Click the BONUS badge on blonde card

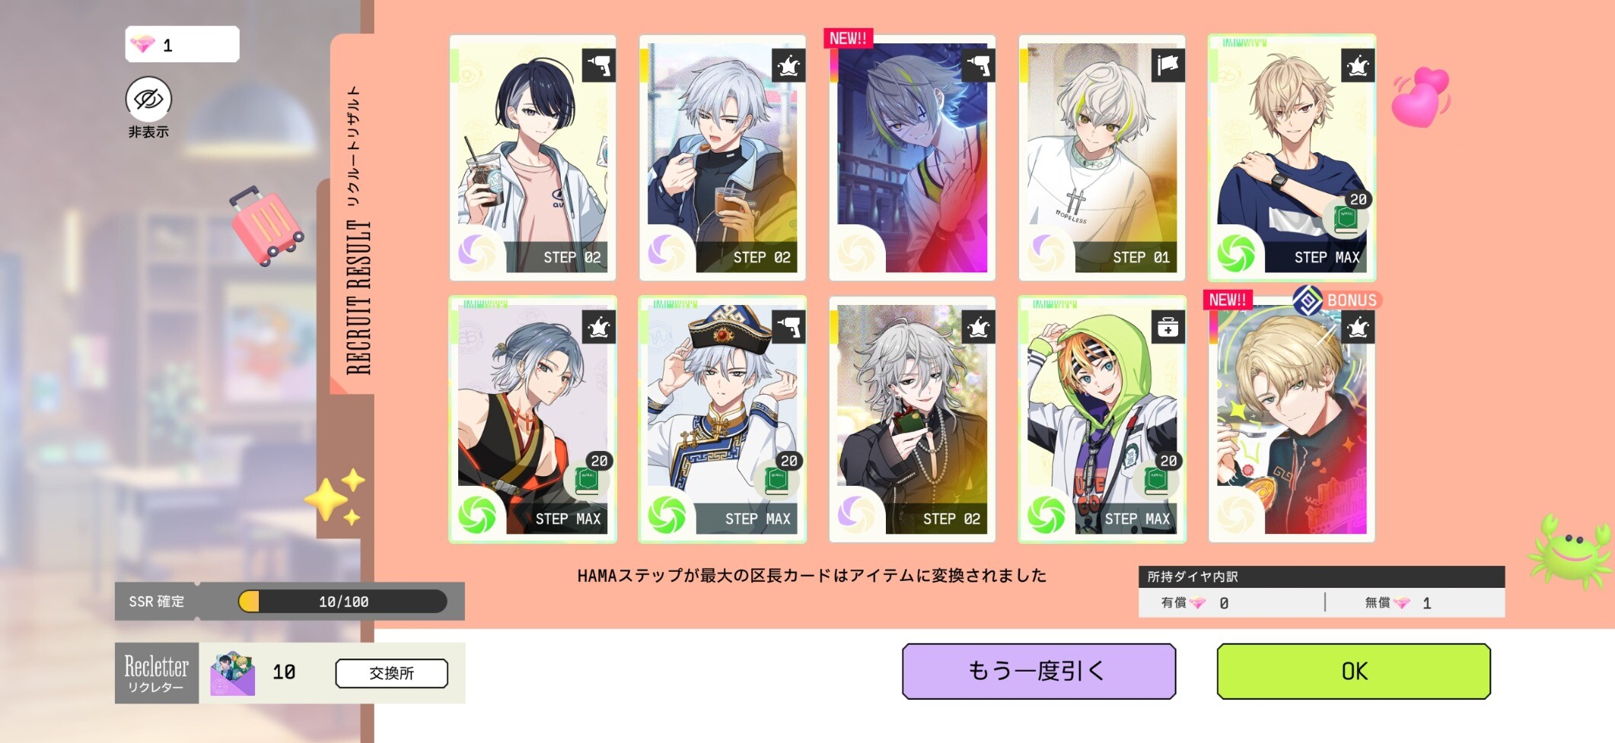pos(1338,300)
